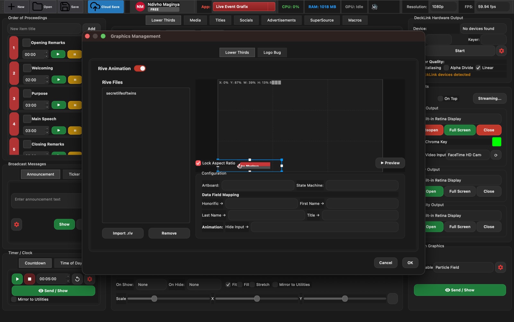Screen dimensions: 514x322
Task: Click the Import .riv button
Action: 123,233
